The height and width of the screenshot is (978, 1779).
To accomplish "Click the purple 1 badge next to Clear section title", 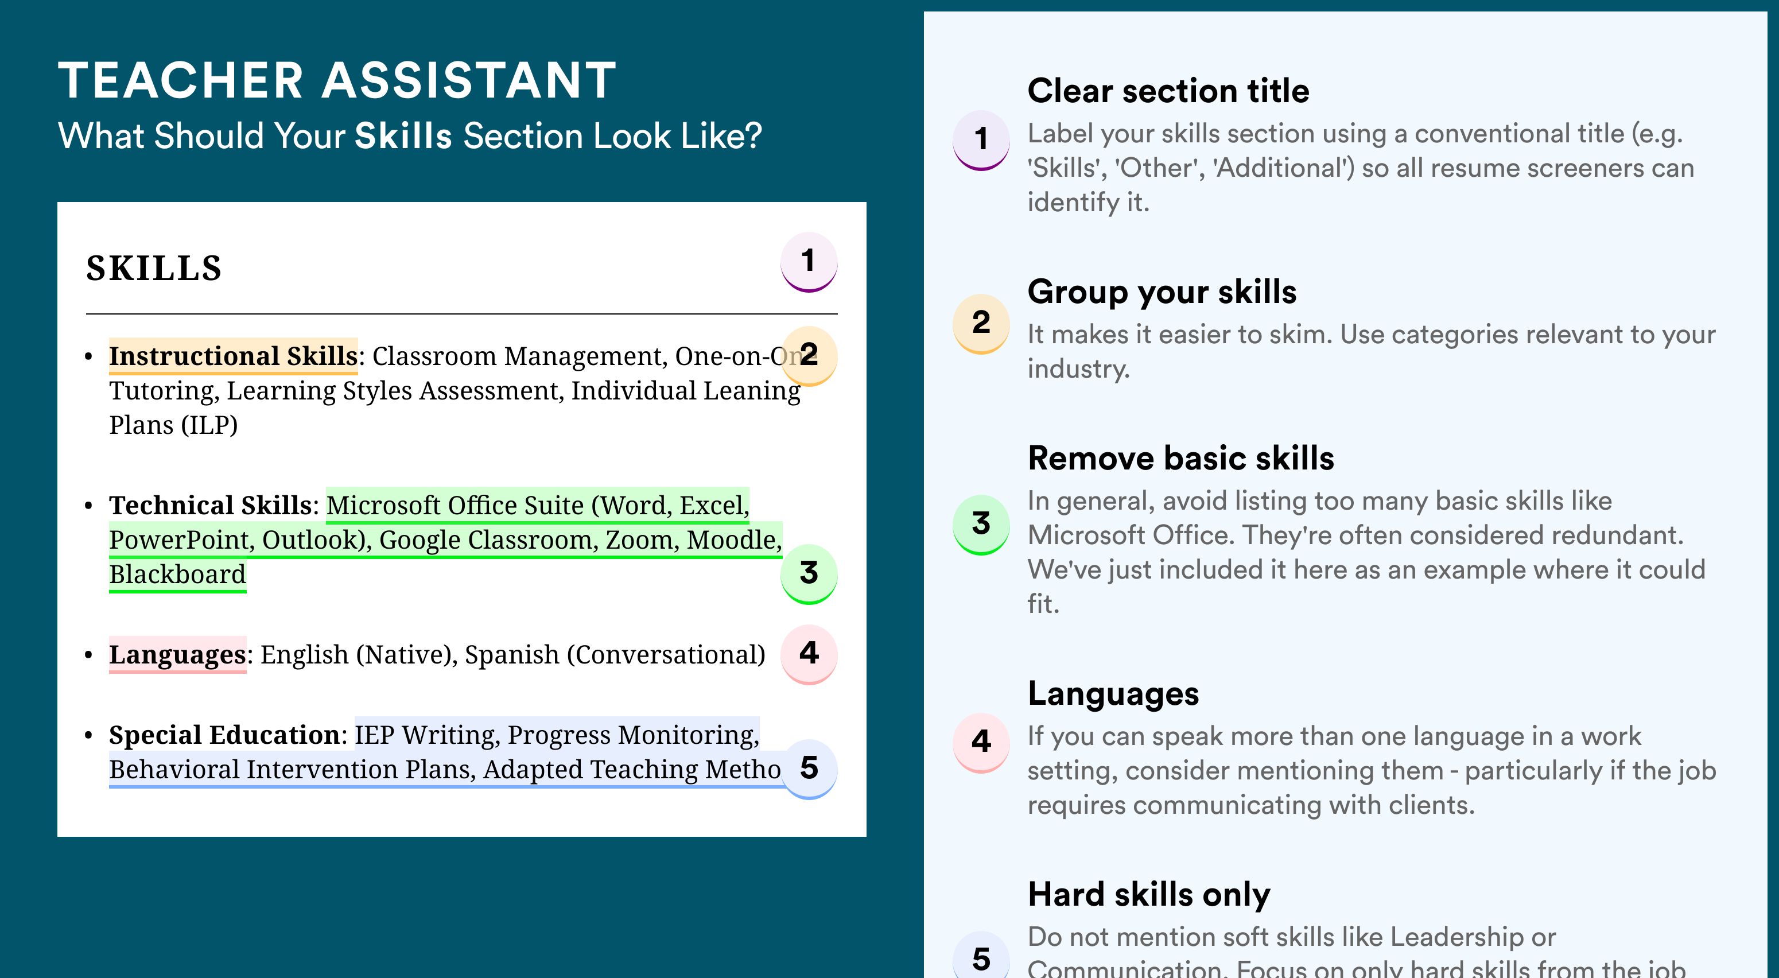I will point(981,140).
